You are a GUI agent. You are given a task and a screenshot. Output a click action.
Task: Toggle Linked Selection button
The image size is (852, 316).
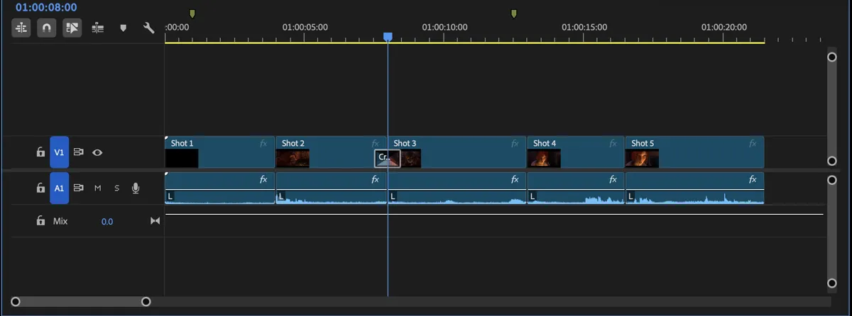pyautogui.click(x=72, y=28)
